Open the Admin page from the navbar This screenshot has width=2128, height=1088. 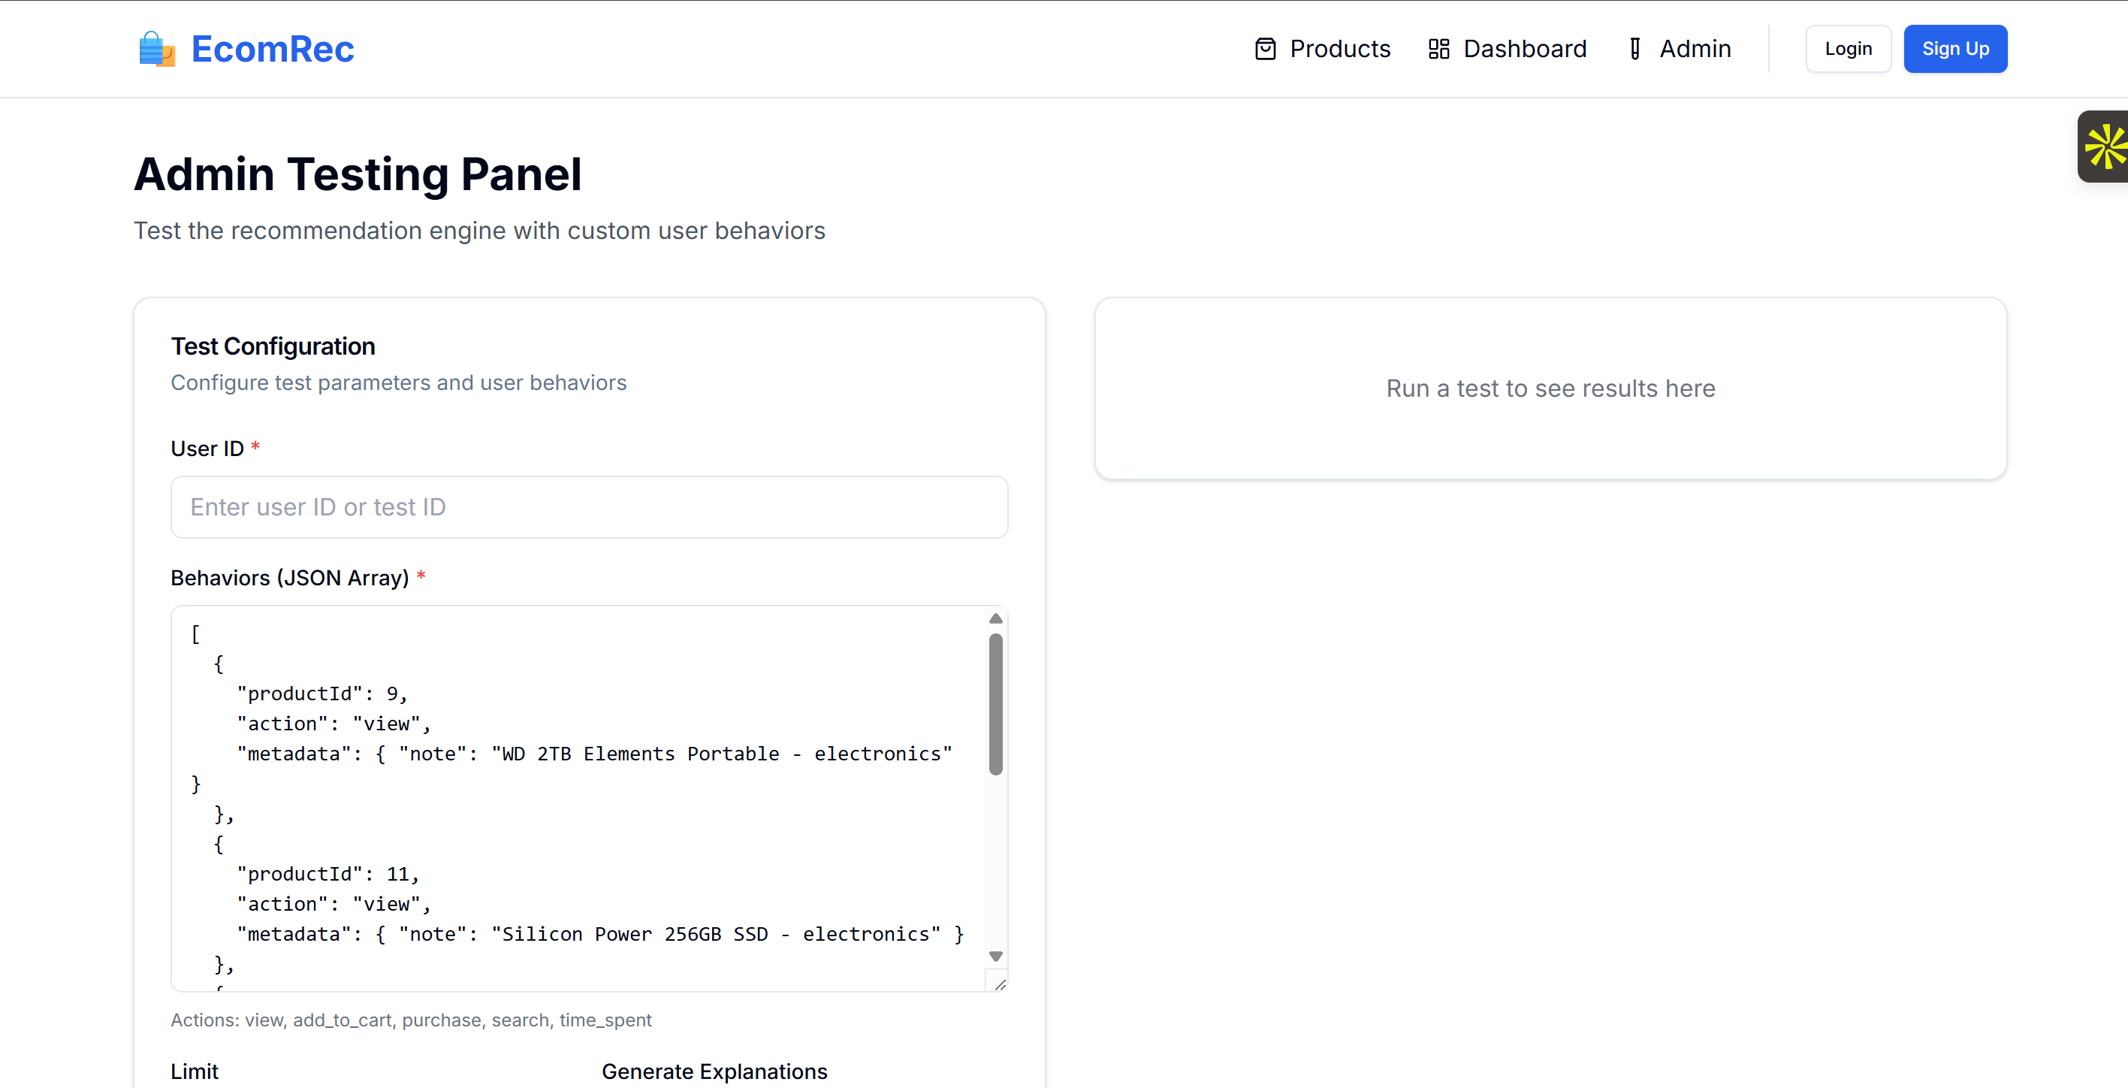click(1695, 49)
